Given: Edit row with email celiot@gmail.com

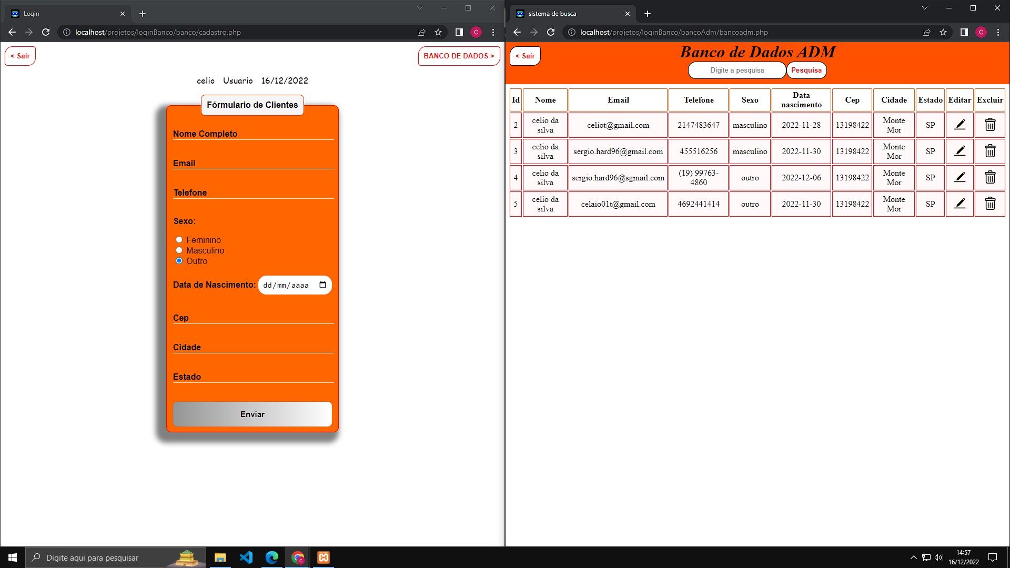Looking at the screenshot, I should [x=959, y=125].
